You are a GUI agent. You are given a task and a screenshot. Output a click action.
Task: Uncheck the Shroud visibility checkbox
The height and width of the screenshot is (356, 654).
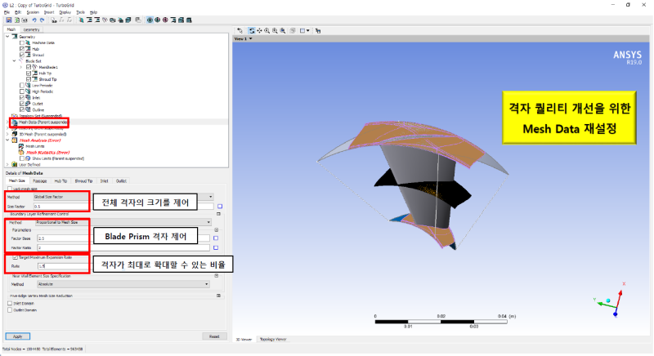22,55
